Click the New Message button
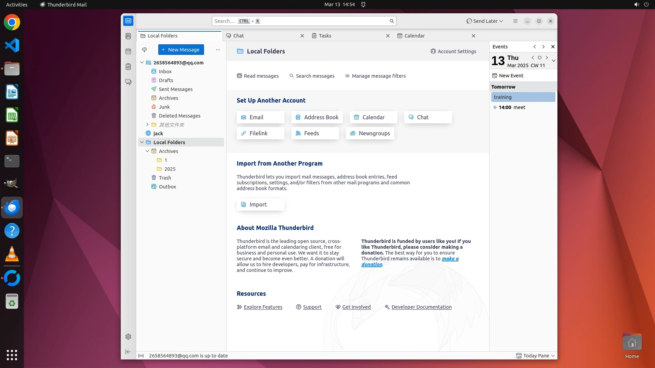Screen dimensions: 655x368 click(x=181, y=50)
